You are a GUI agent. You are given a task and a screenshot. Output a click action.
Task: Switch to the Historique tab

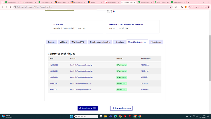point(119,42)
